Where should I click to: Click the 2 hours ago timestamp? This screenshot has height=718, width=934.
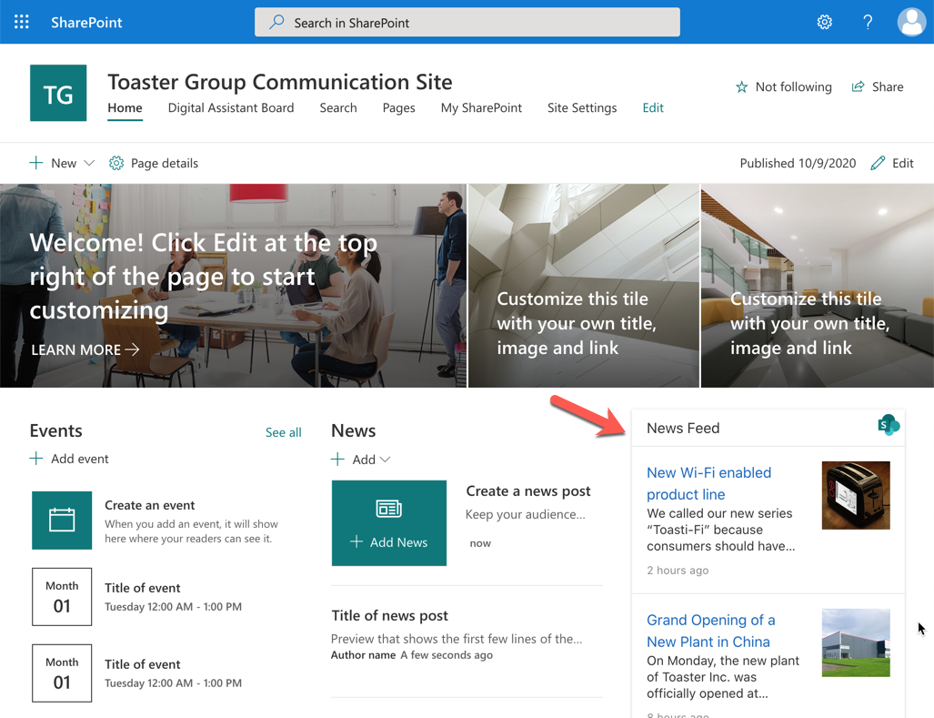pos(678,571)
